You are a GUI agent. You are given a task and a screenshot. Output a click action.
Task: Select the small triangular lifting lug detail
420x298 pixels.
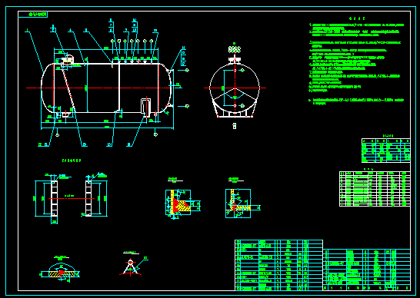[x=131, y=267]
